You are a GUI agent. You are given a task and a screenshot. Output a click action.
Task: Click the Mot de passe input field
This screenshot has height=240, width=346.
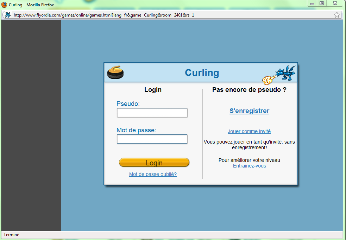click(x=152, y=139)
